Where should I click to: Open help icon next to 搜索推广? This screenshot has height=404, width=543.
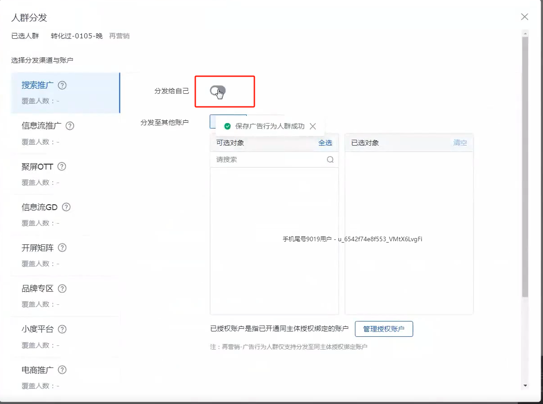[x=63, y=85]
